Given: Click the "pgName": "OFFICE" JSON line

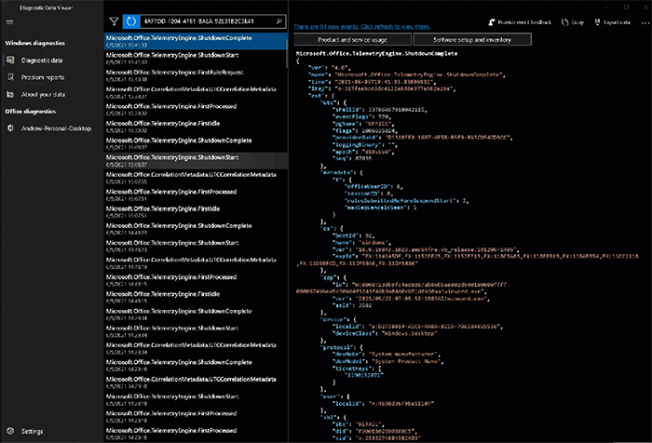Looking at the screenshot, I should (361, 124).
